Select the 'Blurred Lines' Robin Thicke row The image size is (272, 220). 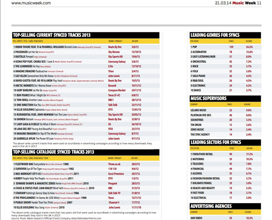tap(86, 47)
